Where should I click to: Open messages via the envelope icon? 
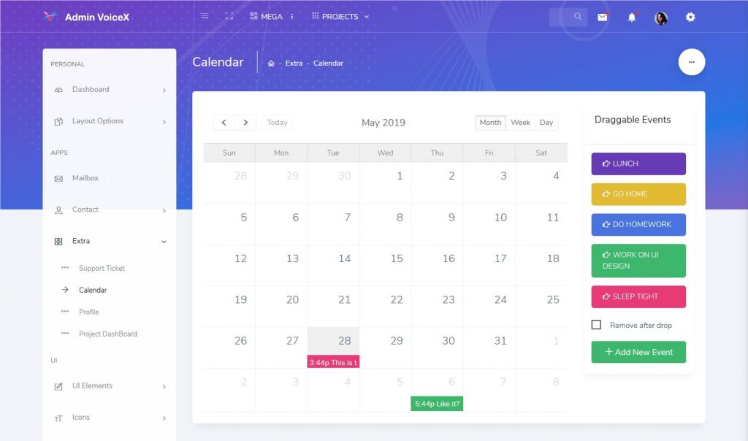click(603, 16)
